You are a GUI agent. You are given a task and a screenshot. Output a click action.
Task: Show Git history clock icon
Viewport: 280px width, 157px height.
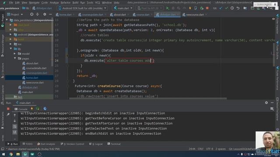pos(232,8)
